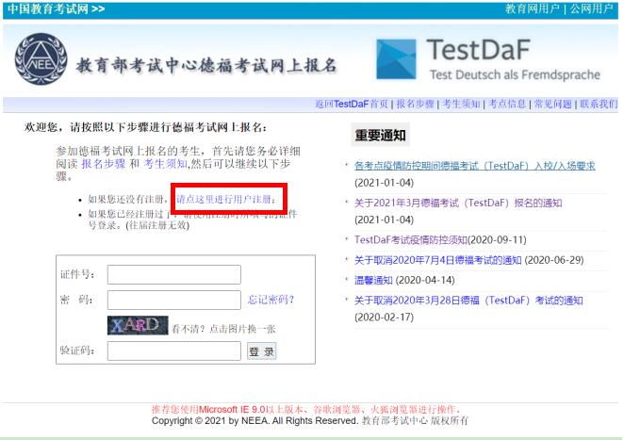Screen dimensions: 624x440
Task: Click the welcome heading 欢迎您，请按照以下步骤
Action: [x=145, y=127]
